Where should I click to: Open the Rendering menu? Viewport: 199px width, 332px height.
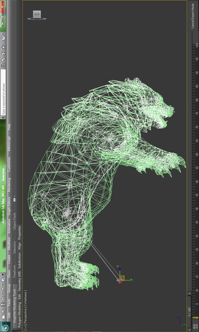pyautogui.click(x=9, y=185)
